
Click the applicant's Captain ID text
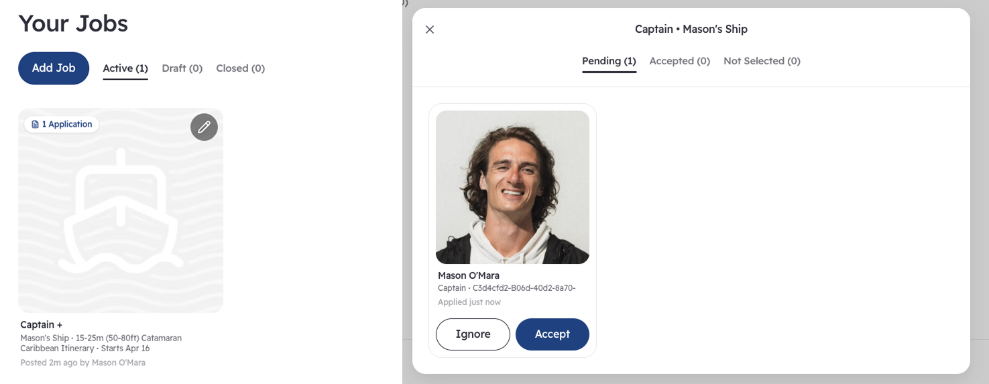506,288
